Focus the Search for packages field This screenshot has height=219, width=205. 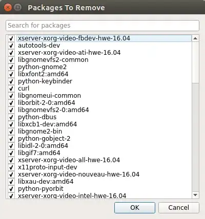pos(102,26)
